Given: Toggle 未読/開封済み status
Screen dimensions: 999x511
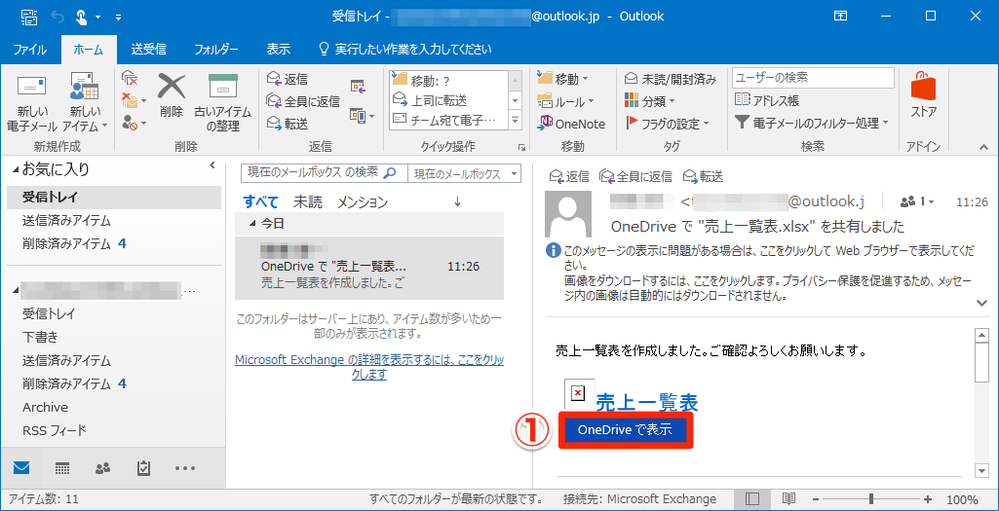Looking at the screenshot, I should coord(670,80).
